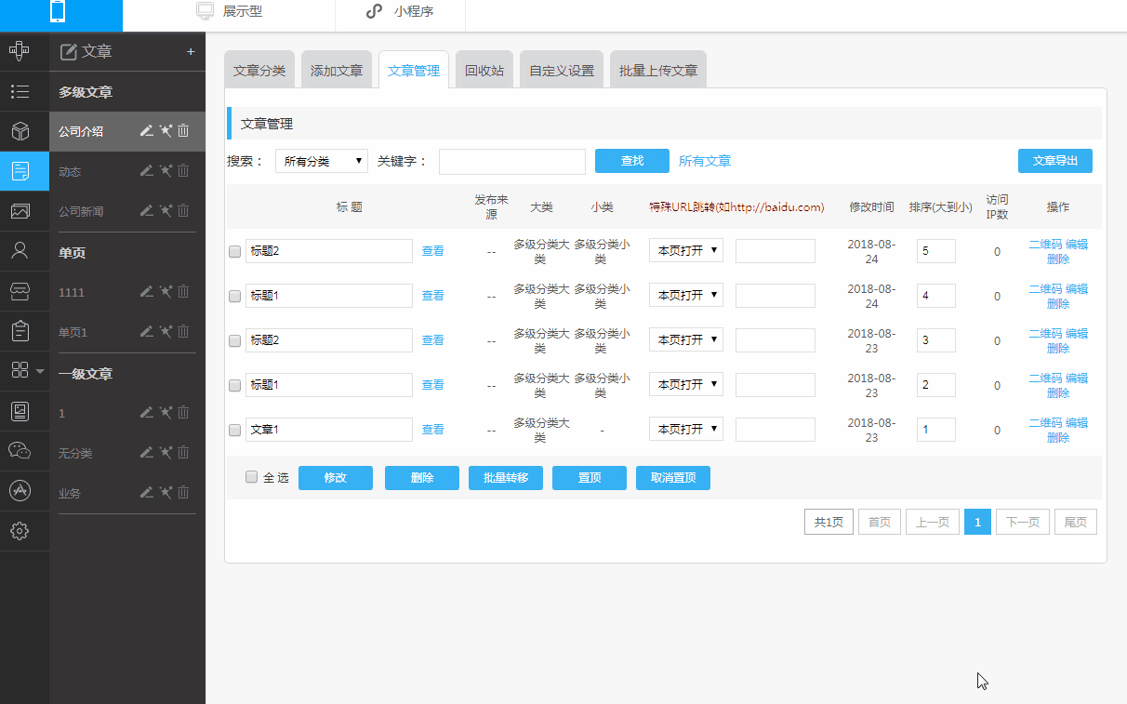Click the 所有文章 link
Viewport: 1127px width, 704px height.
705,161
